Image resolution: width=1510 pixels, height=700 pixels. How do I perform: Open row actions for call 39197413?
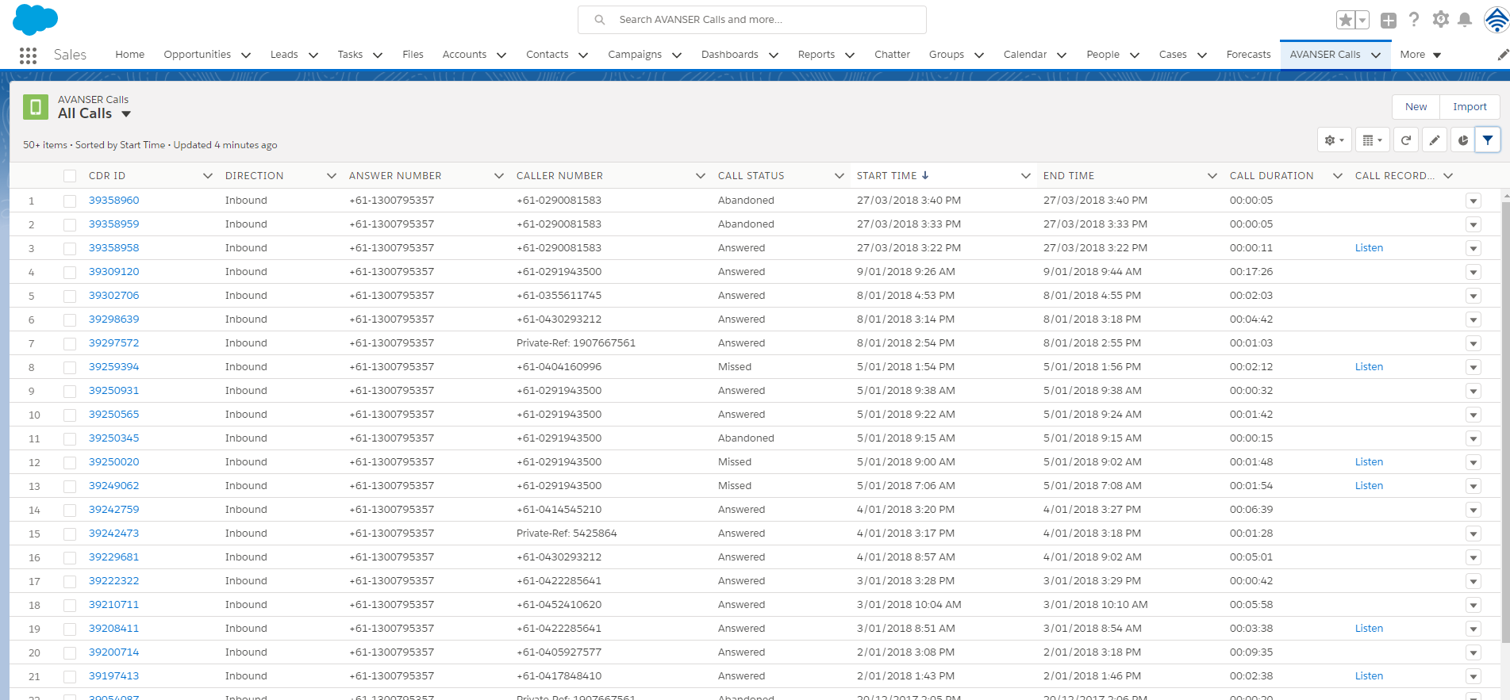click(1473, 676)
